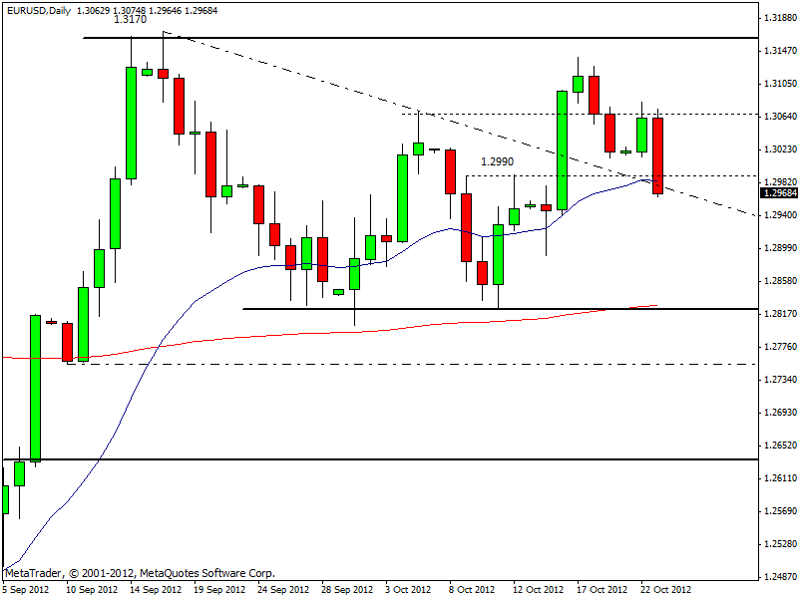Click the 1.31890 price axis label
Image resolution: width=798 pixels, height=598 pixels.
[778, 18]
